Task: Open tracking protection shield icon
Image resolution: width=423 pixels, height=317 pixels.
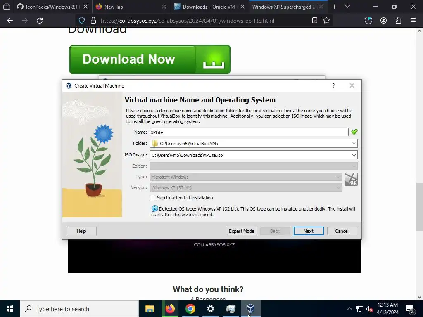Action: (82, 21)
